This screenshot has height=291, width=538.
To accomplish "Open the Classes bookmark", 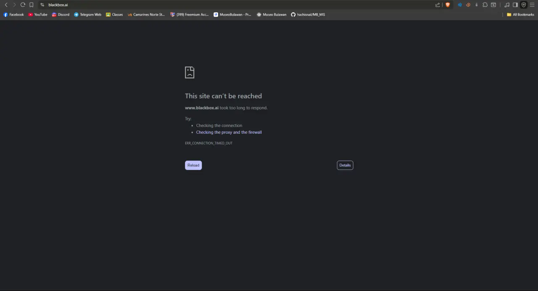I will [114, 14].
